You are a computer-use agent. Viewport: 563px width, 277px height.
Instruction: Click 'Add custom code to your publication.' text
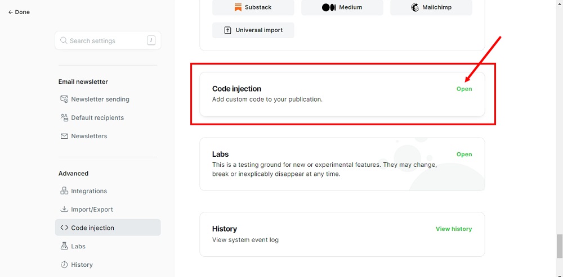(267, 99)
